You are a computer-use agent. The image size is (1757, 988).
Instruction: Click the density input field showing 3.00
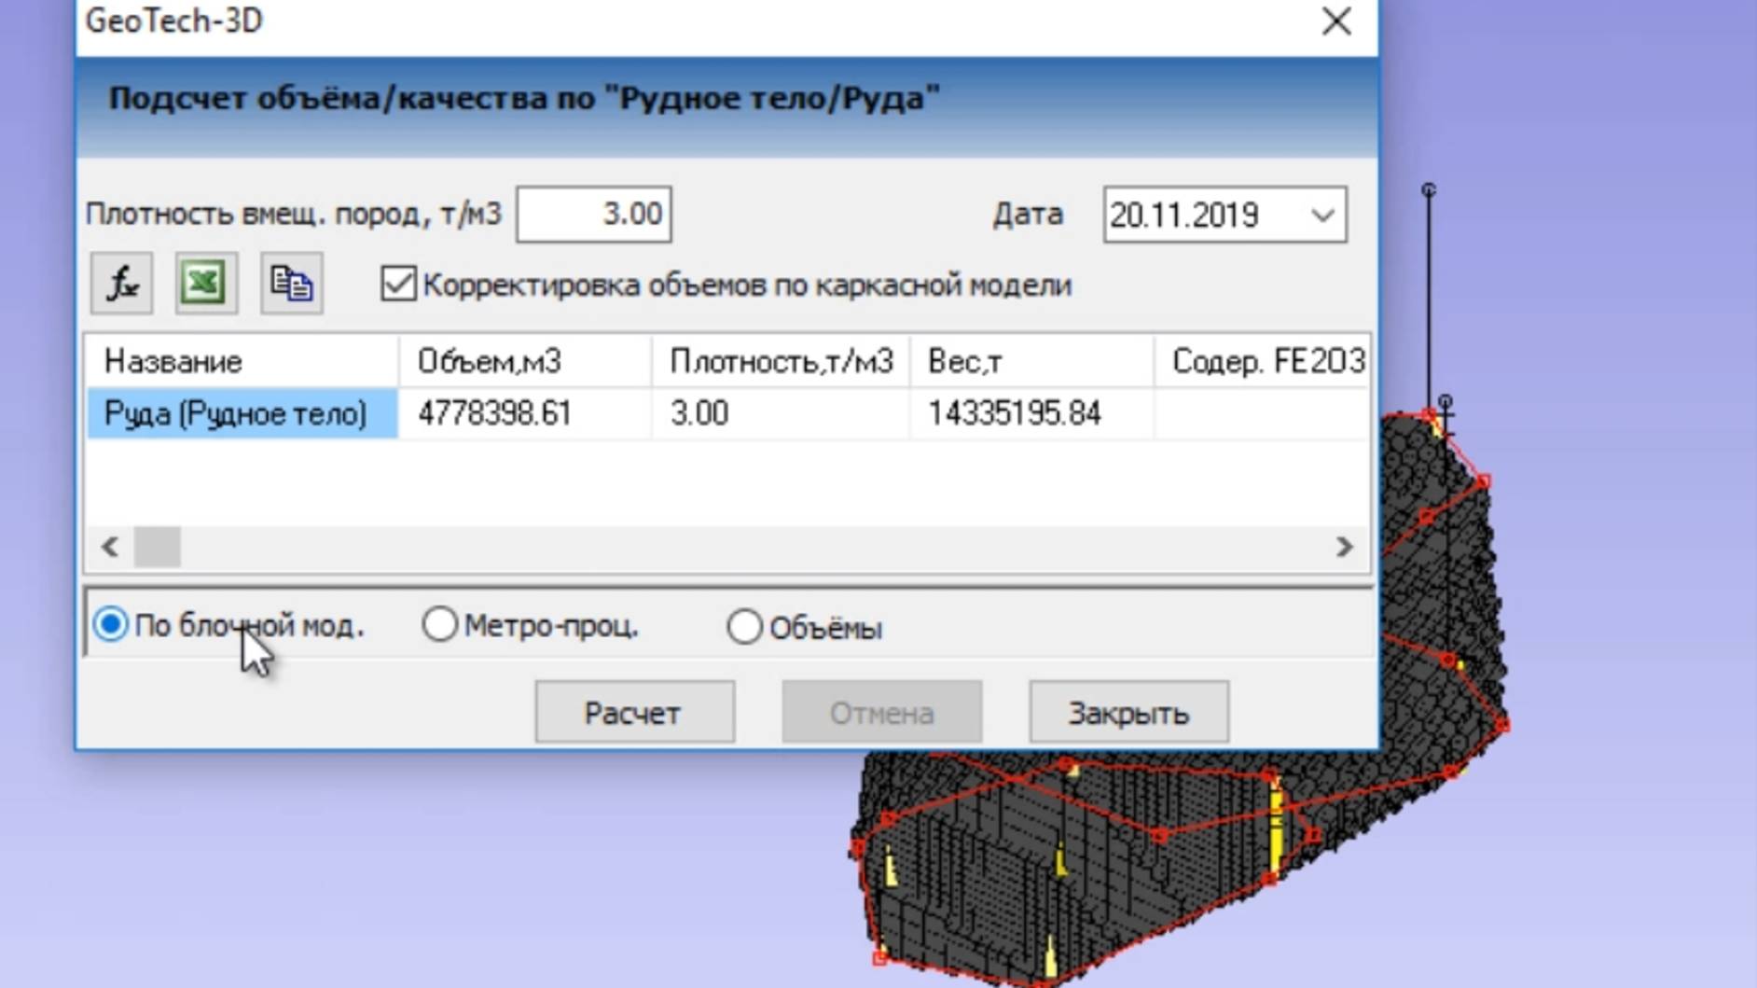point(593,214)
